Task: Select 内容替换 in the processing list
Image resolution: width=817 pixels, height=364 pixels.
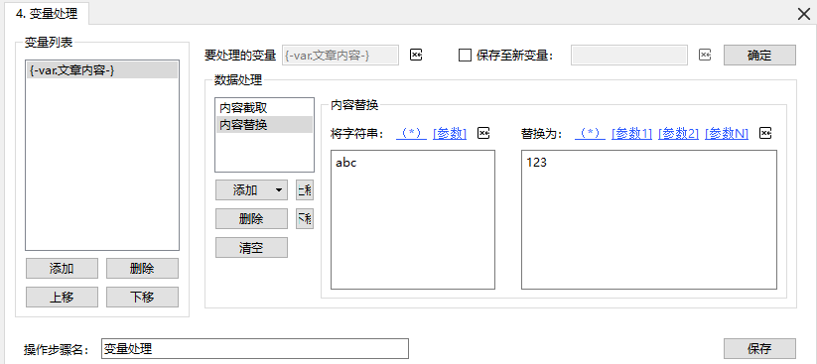Action: (264, 124)
